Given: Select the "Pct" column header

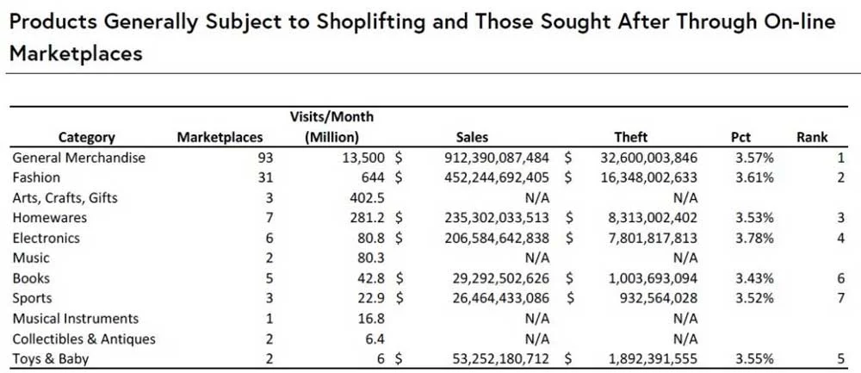Looking at the screenshot, I should (x=740, y=137).
